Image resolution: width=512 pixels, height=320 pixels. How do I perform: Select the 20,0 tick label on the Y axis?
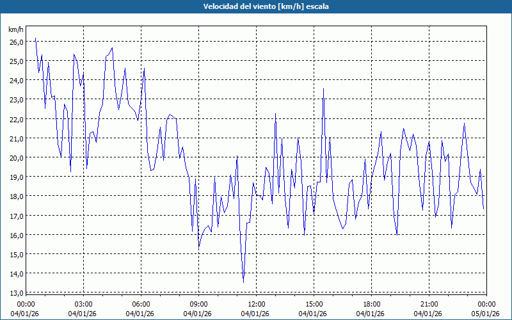(16, 157)
